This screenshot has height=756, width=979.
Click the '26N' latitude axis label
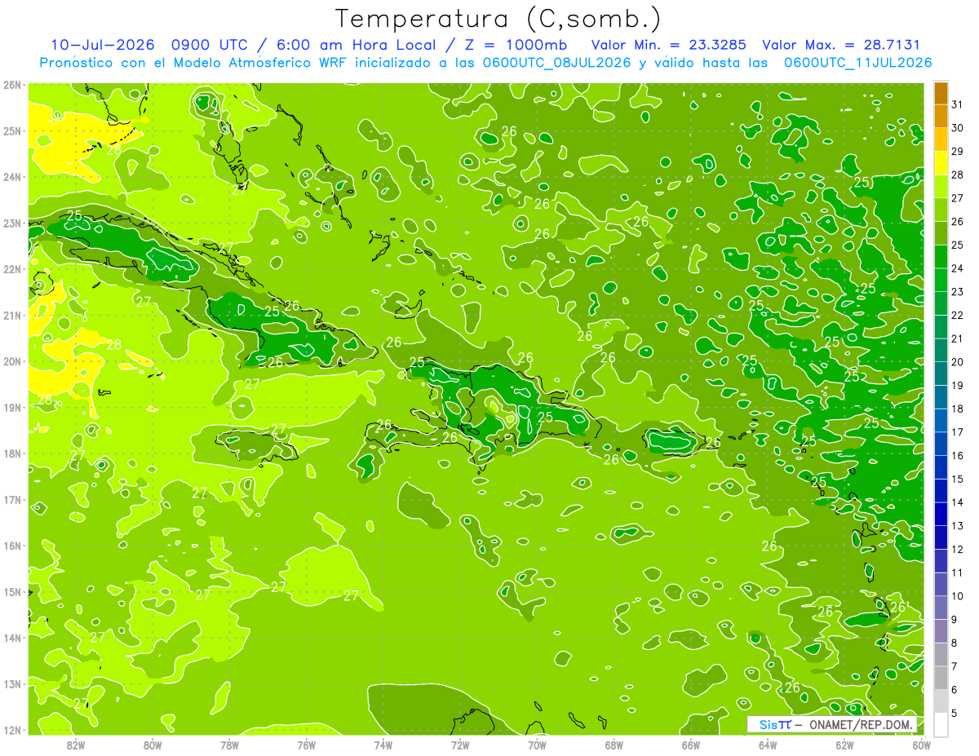click(x=12, y=84)
